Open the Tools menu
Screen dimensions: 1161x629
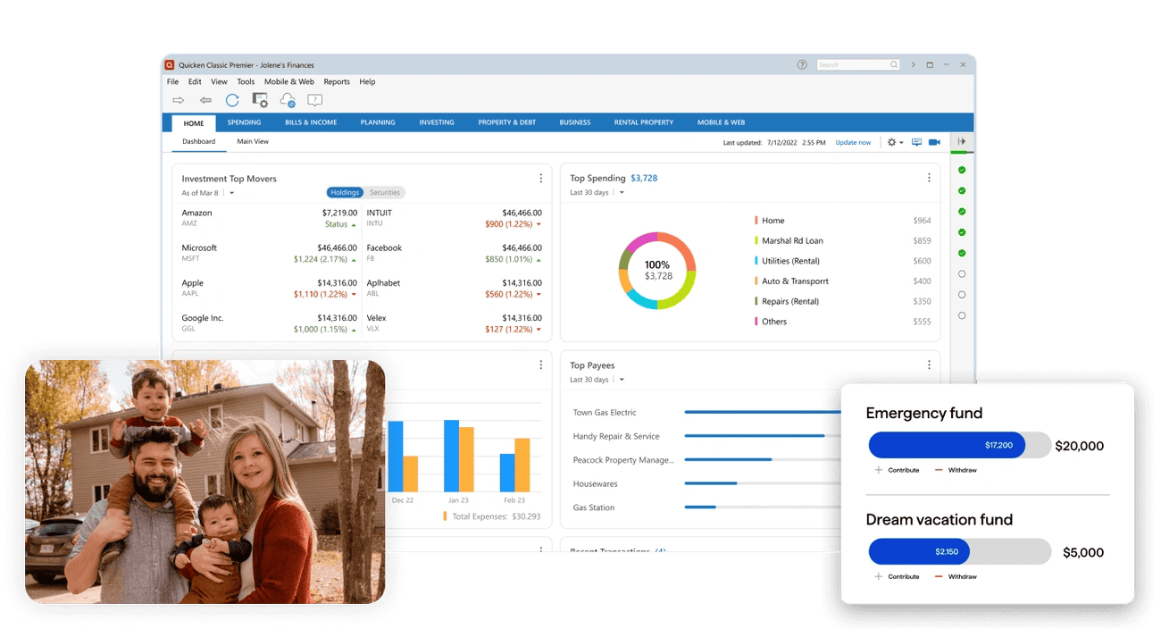click(246, 81)
